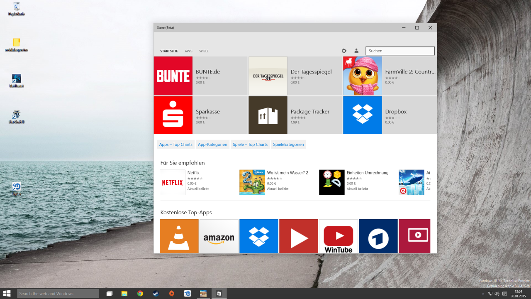The image size is (531, 299).
Task: Open Task View on the taskbar
Action: [x=110, y=294]
